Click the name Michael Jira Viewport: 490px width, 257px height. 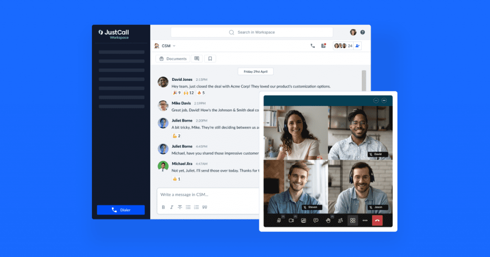click(x=182, y=164)
